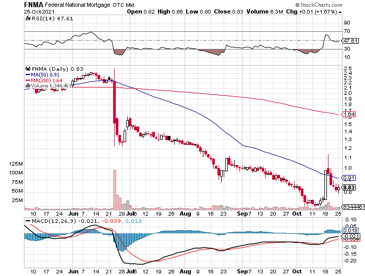Click the red 1.64 MA(200) price tag

pyautogui.click(x=348, y=115)
